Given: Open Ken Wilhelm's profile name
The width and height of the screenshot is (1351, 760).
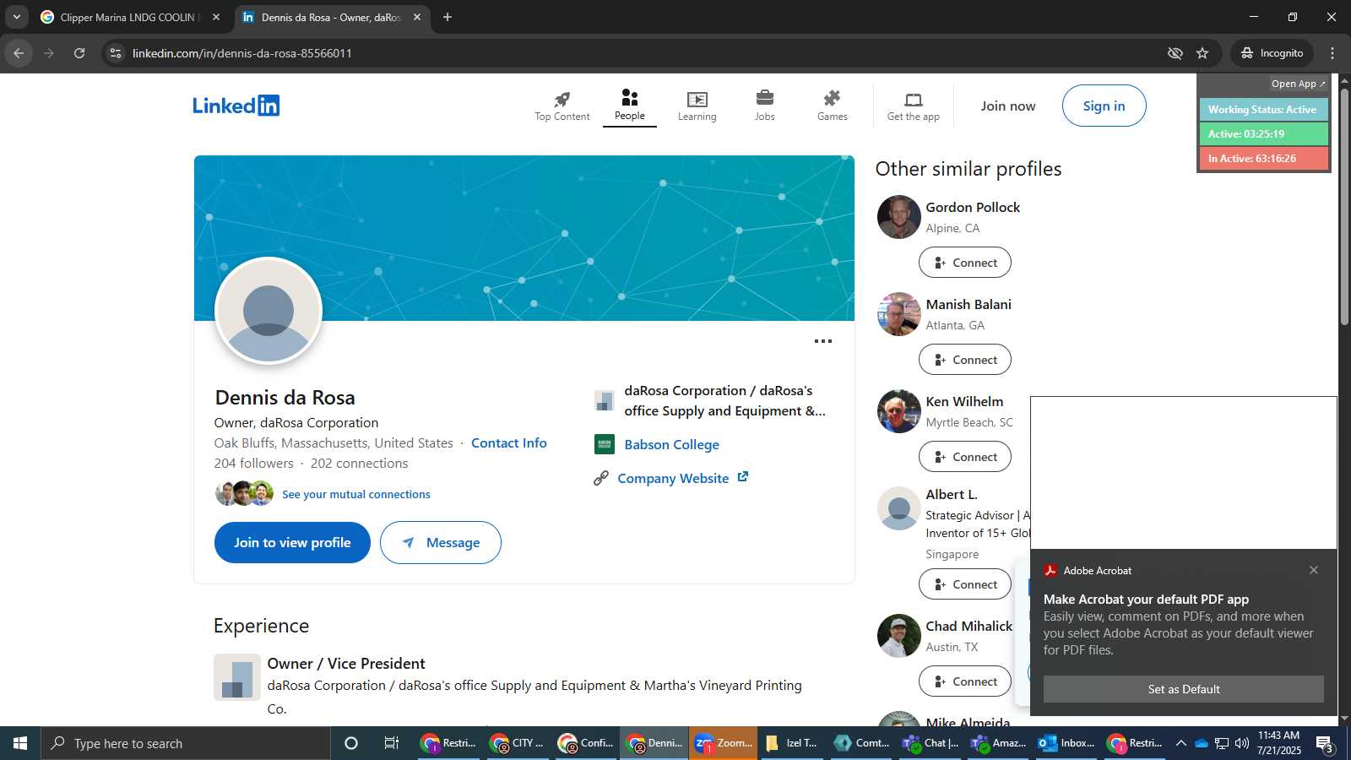Looking at the screenshot, I should point(964,401).
